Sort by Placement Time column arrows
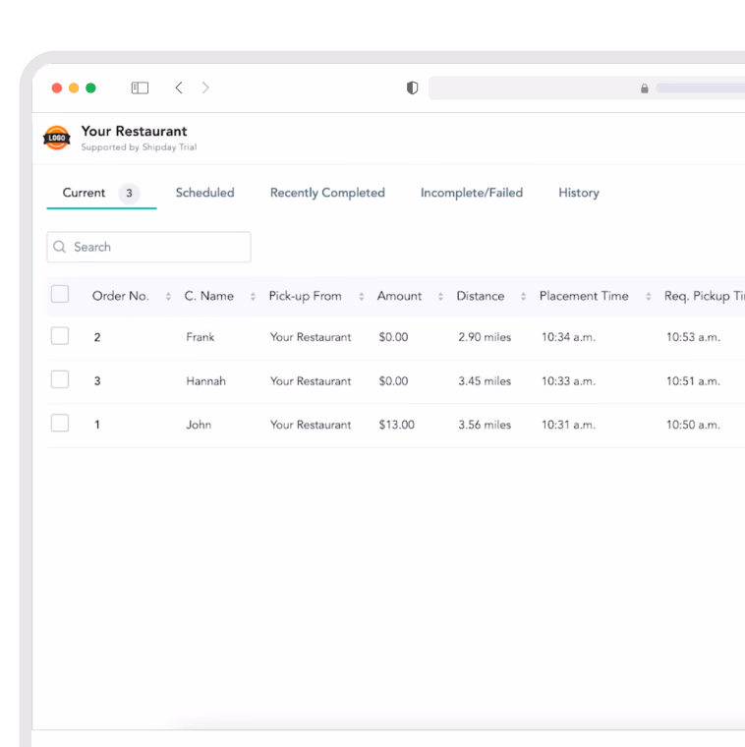Screen dimensions: 745x747 [x=649, y=296]
